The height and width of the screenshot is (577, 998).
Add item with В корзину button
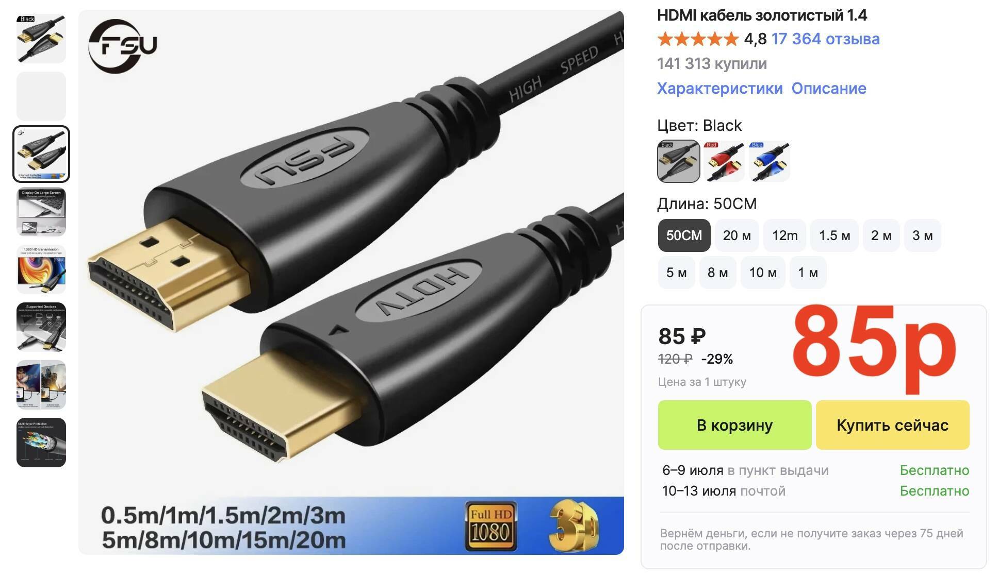[x=734, y=425]
